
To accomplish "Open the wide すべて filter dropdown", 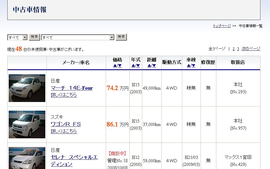I will [78, 37].
